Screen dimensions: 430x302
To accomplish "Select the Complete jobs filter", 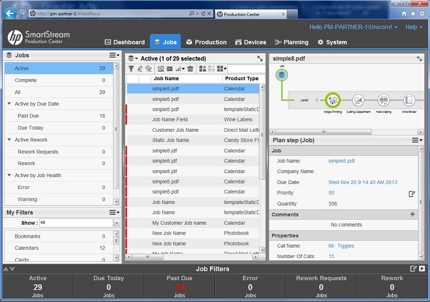I will point(58,80).
